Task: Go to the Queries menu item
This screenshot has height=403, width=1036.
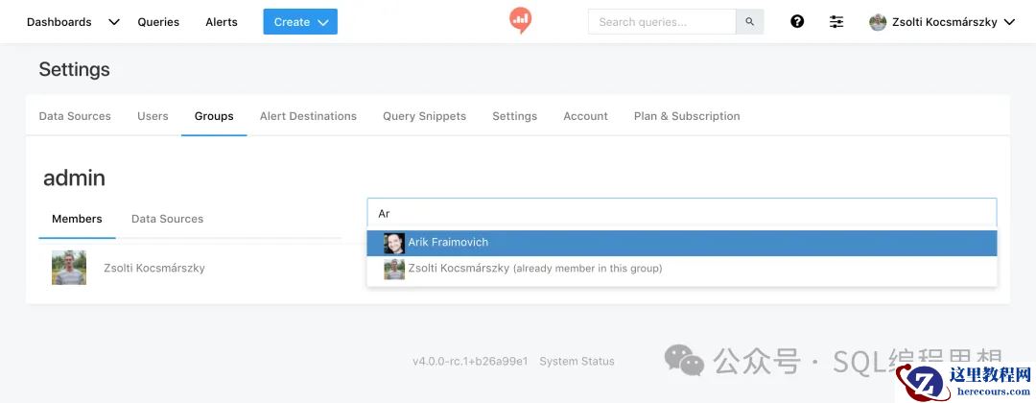Action: pos(158,22)
